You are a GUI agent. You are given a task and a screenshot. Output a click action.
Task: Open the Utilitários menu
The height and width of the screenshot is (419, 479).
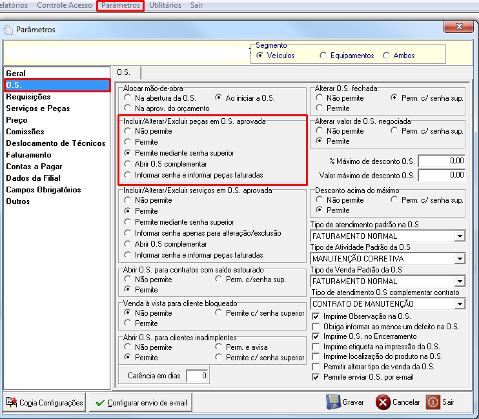(165, 5)
